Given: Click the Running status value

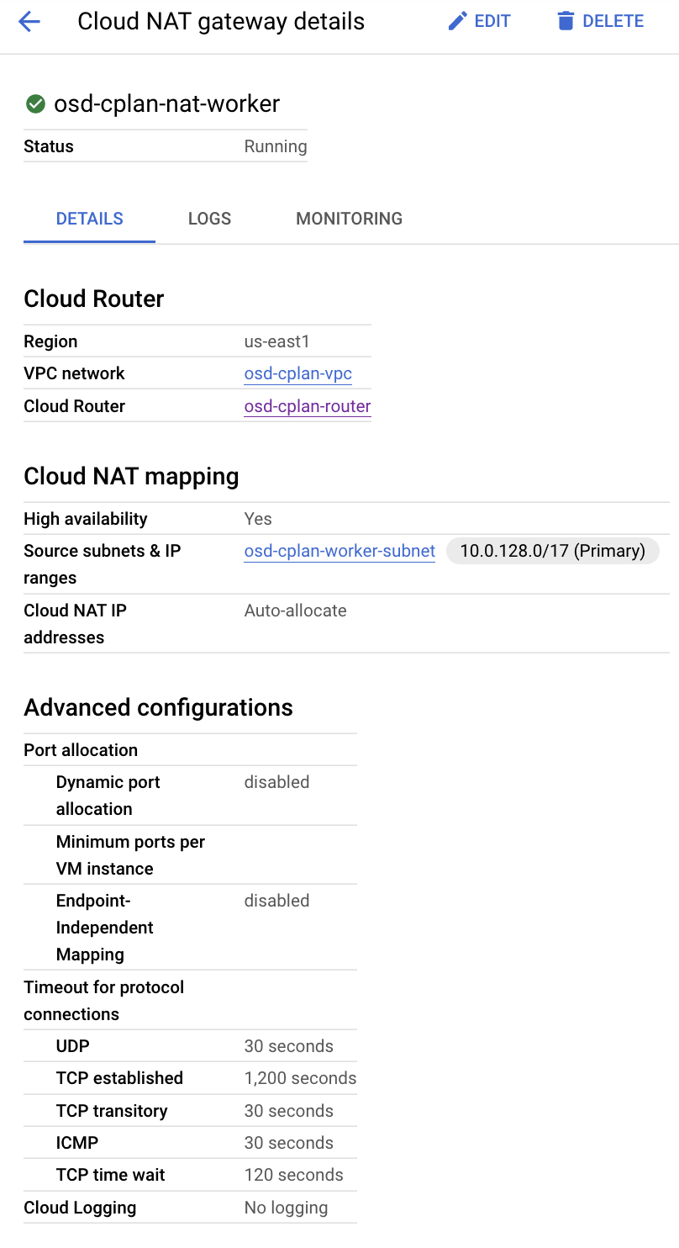Looking at the screenshot, I should (275, 146).
